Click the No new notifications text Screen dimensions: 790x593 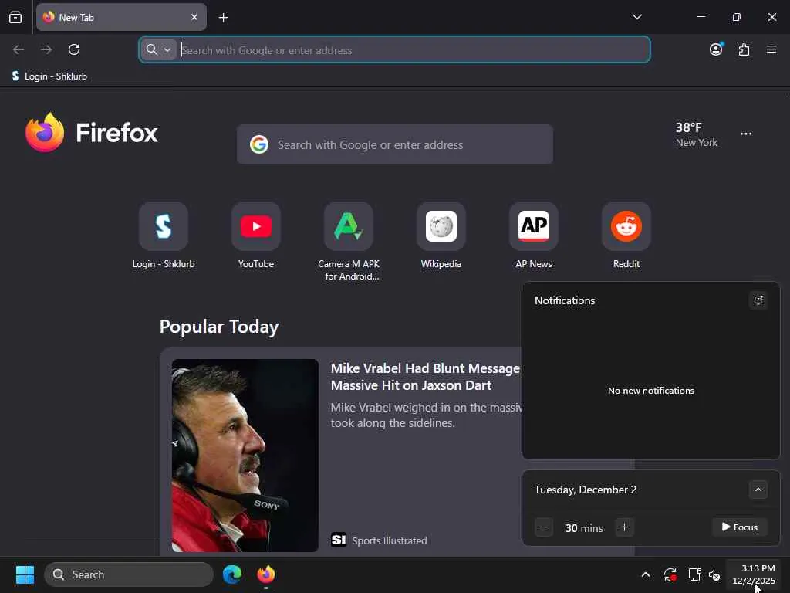651,391
